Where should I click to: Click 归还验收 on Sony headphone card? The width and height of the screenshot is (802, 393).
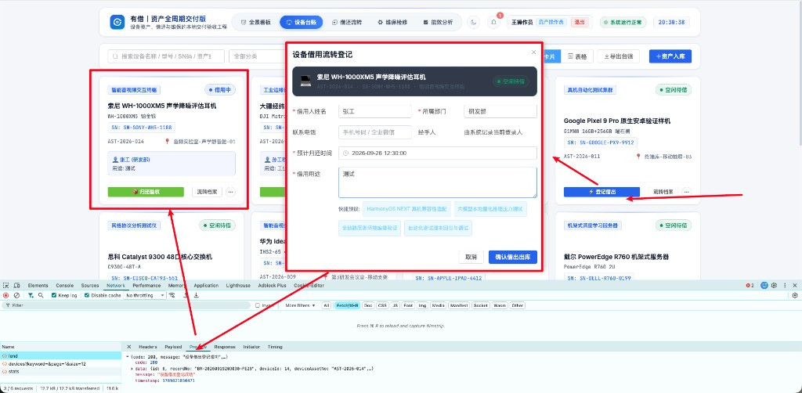coord(146,192)
